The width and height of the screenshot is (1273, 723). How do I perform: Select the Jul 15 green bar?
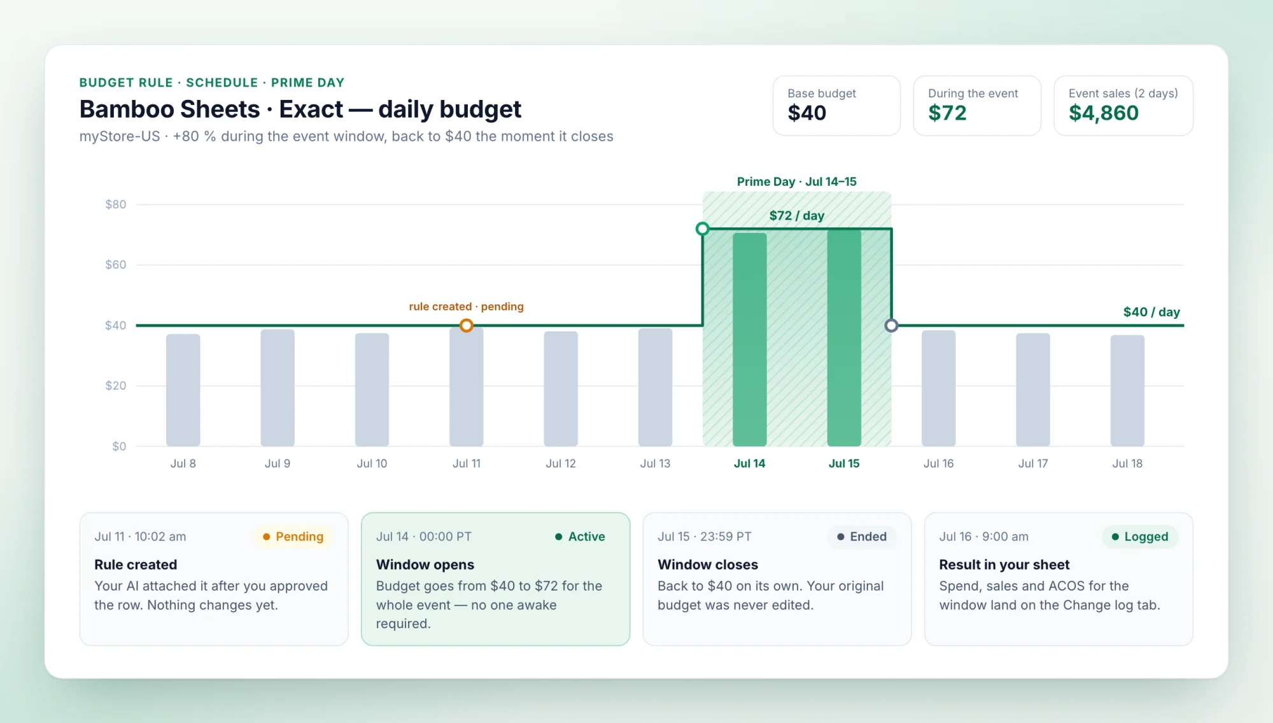coord(844,338)
